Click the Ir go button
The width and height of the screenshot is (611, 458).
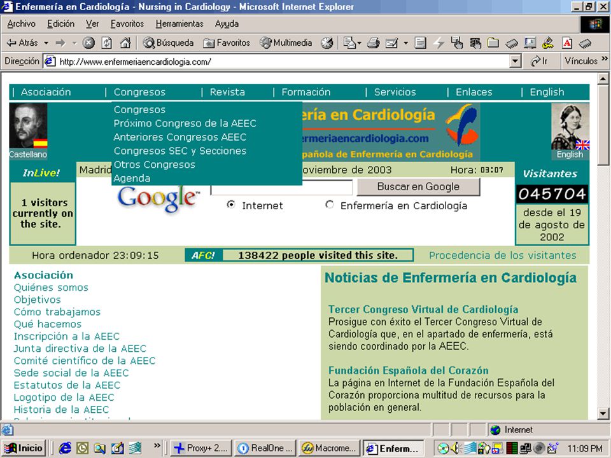(x=540, y=61)
